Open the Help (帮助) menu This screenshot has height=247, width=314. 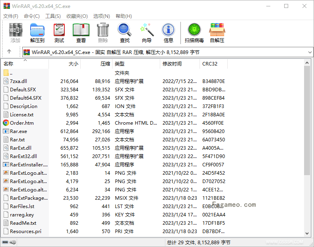[x=124, y=16]
